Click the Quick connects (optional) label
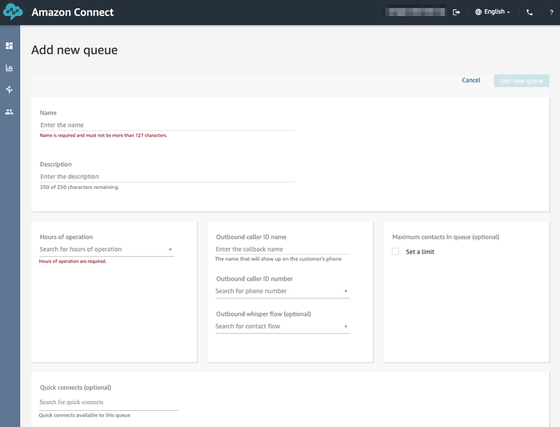 click(x=76, y=387)
